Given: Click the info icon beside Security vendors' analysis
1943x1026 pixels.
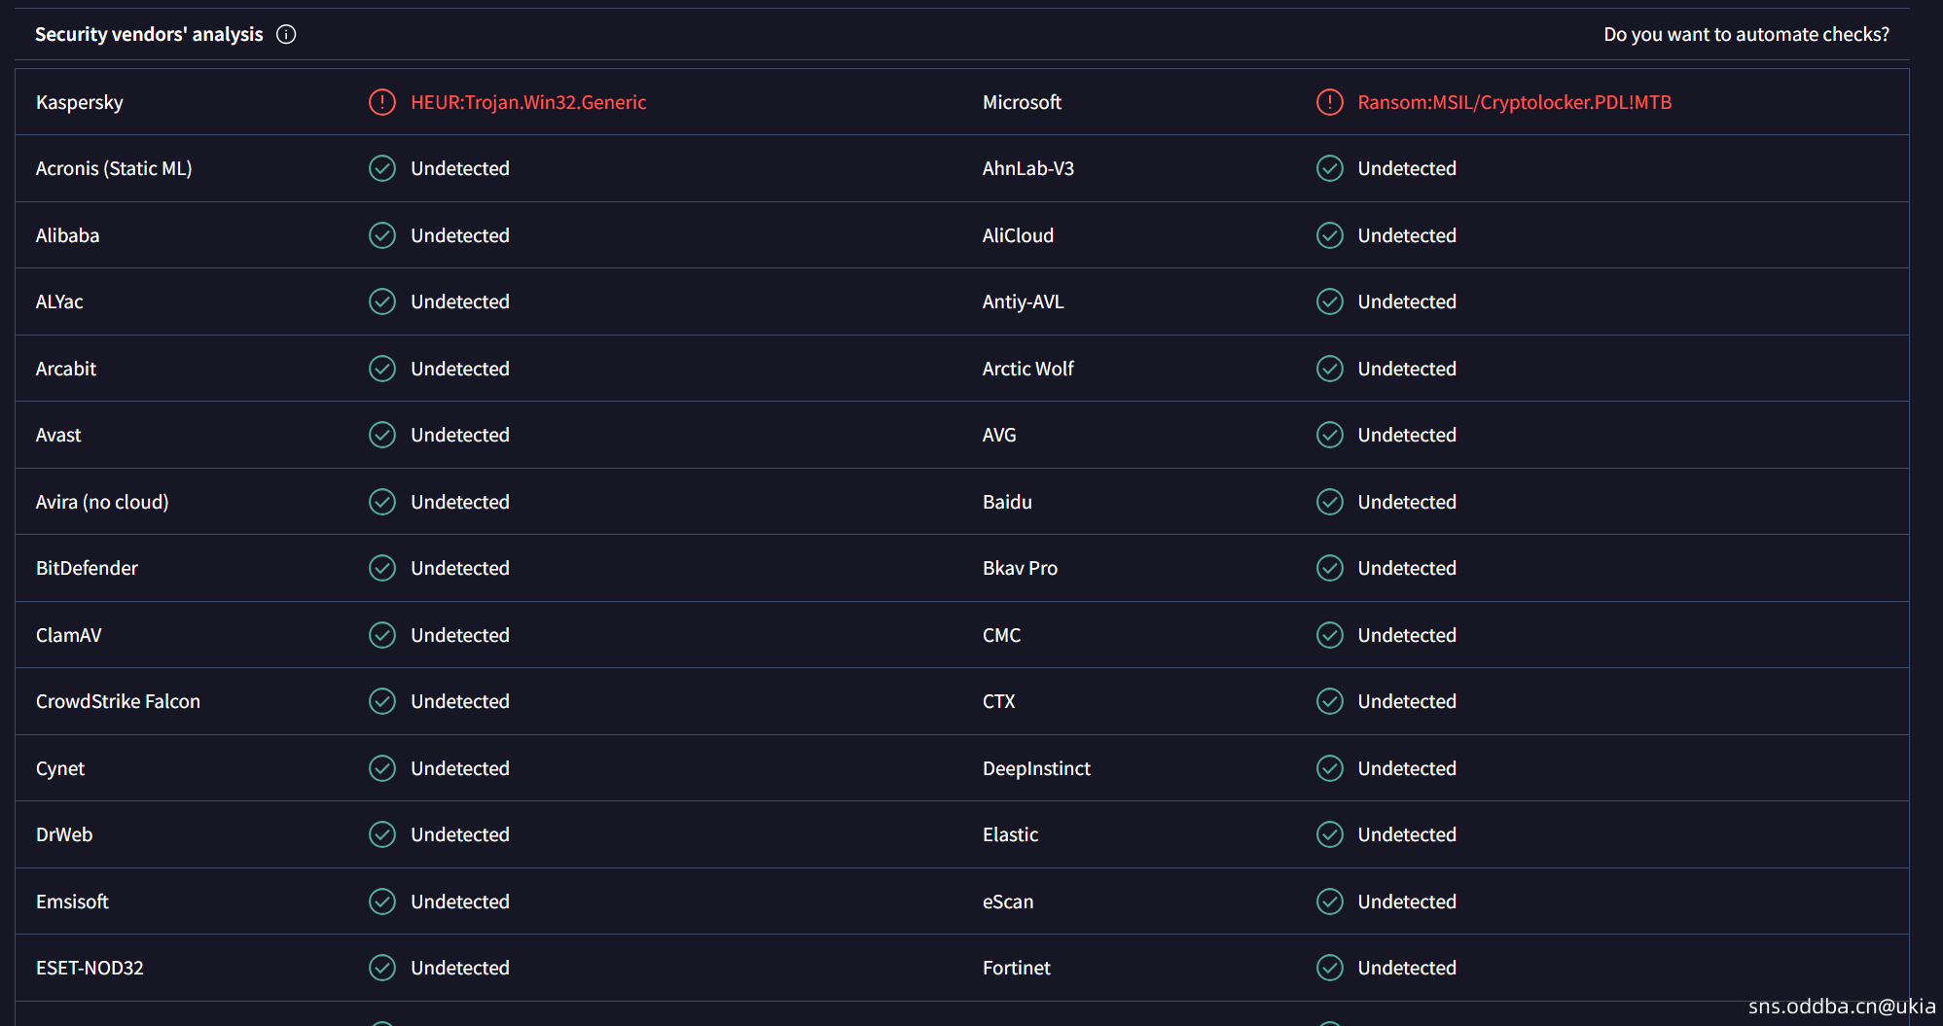Looking at the screenshot, I should click(286, 34).
